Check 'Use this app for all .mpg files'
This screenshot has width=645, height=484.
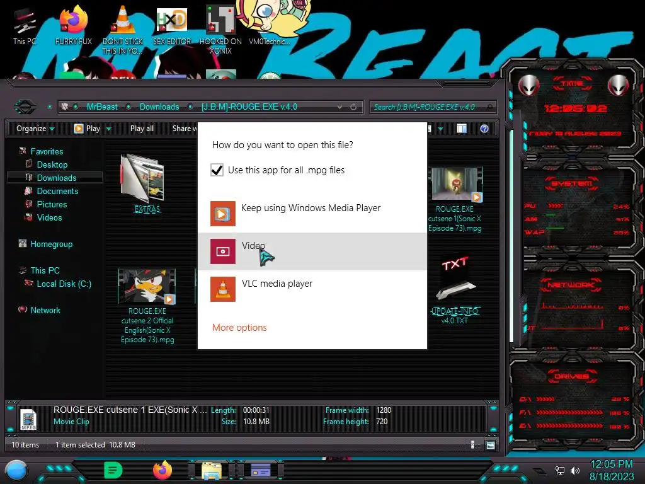217,170
